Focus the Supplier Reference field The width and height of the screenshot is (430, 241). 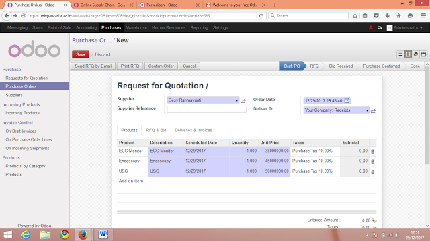[x=206, y=110]
